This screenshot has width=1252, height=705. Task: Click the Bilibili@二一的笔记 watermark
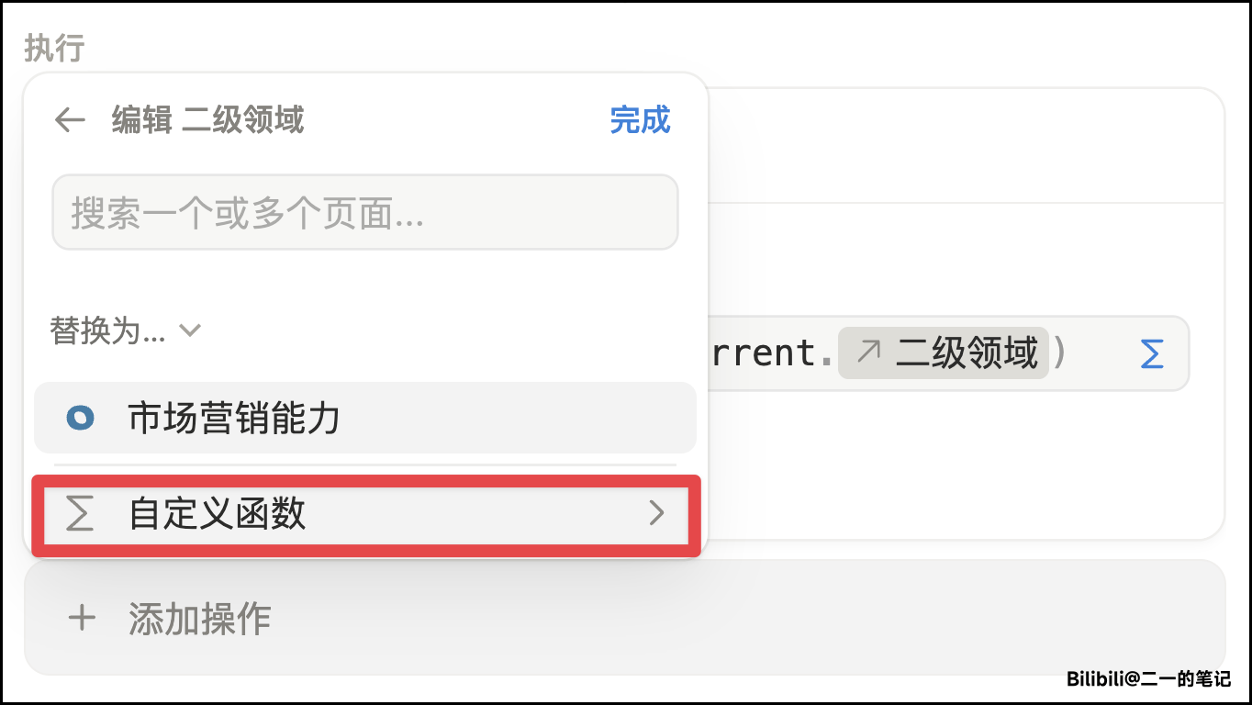1148,679
